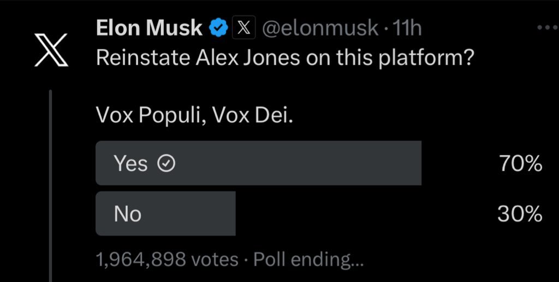Click the 11h post timestamp
Image resolution: width=559 pixels, height=282 pixels.
[x=407, y=28]
